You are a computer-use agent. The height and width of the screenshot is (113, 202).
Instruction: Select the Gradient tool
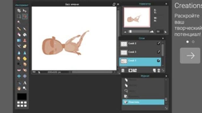[19, 40]
